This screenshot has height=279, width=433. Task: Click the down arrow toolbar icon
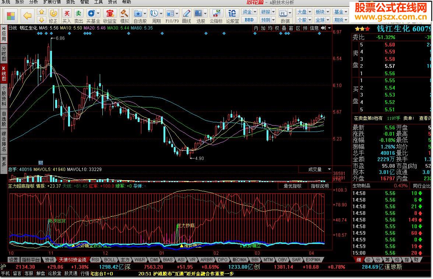(41, 20)
